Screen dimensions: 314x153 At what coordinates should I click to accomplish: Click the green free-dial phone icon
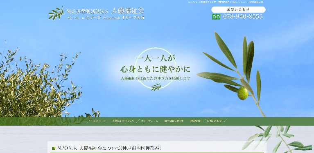pos(216,17)
